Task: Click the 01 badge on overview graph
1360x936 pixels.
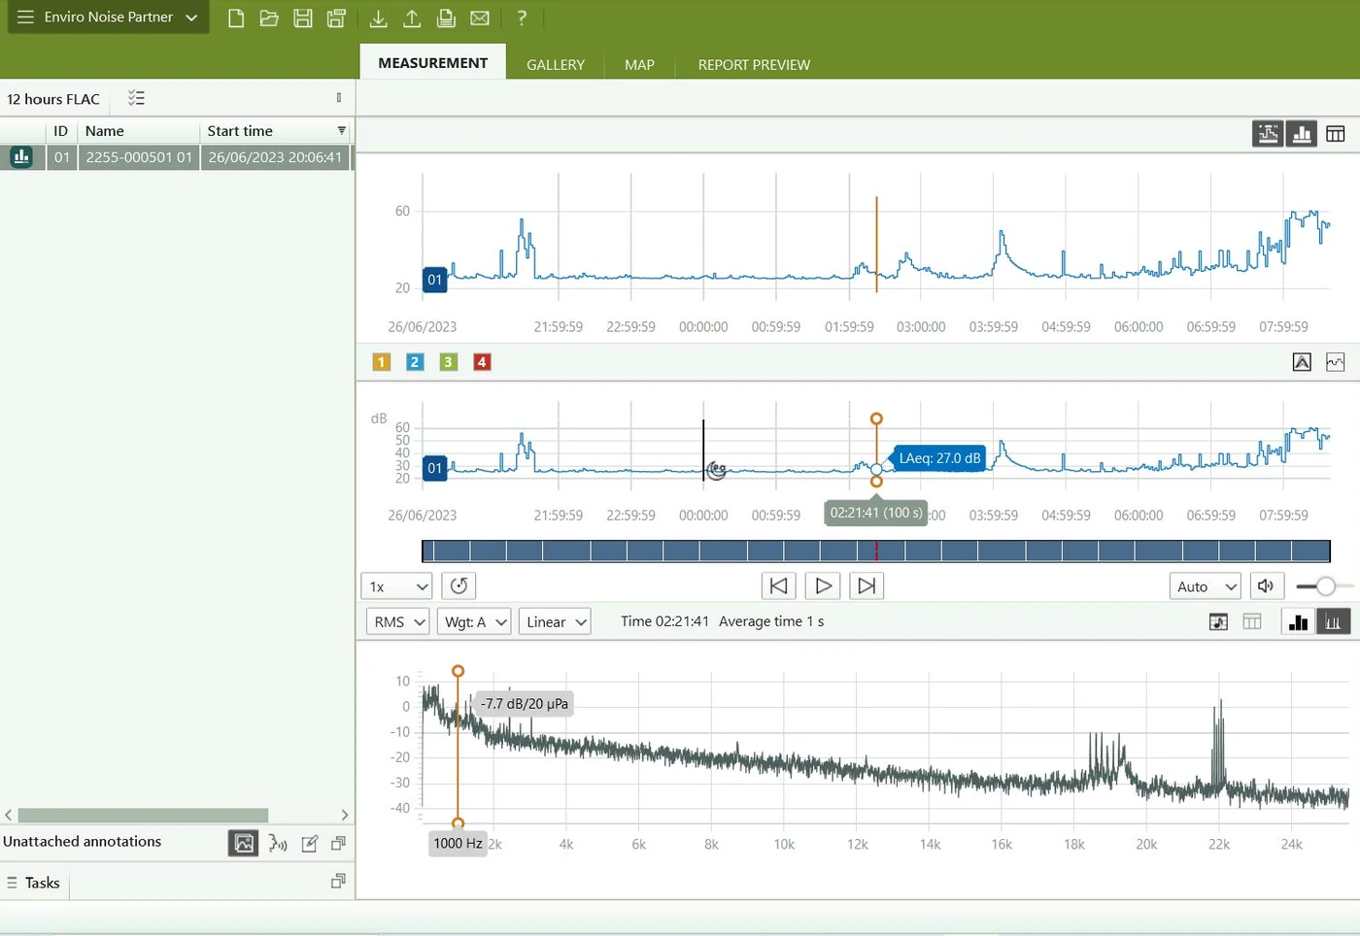Action: click(x=434, y=280)
